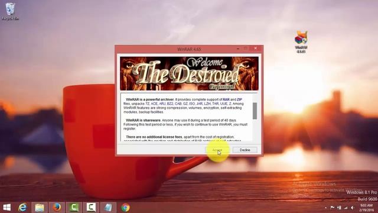Launch Google Chrome from taskbar
Image resolution: width=378 pixels, height=213 pixels.
click(x=125, y=208)
